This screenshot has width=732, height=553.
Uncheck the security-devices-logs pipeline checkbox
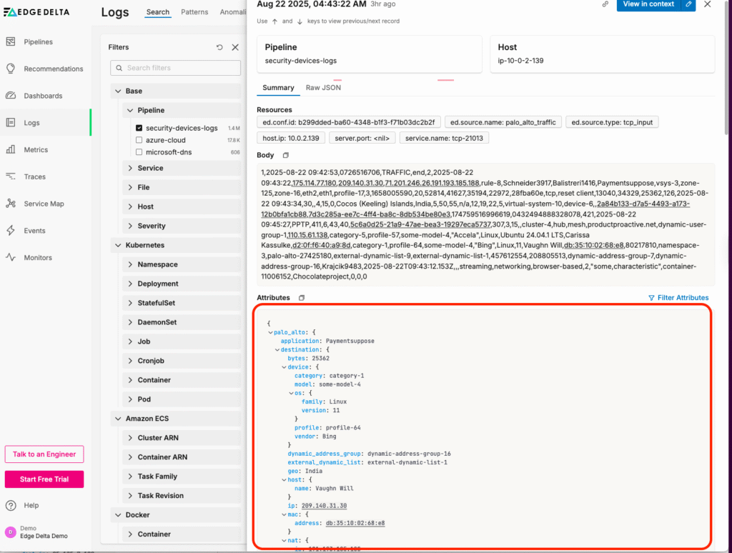tap(139, 129)
